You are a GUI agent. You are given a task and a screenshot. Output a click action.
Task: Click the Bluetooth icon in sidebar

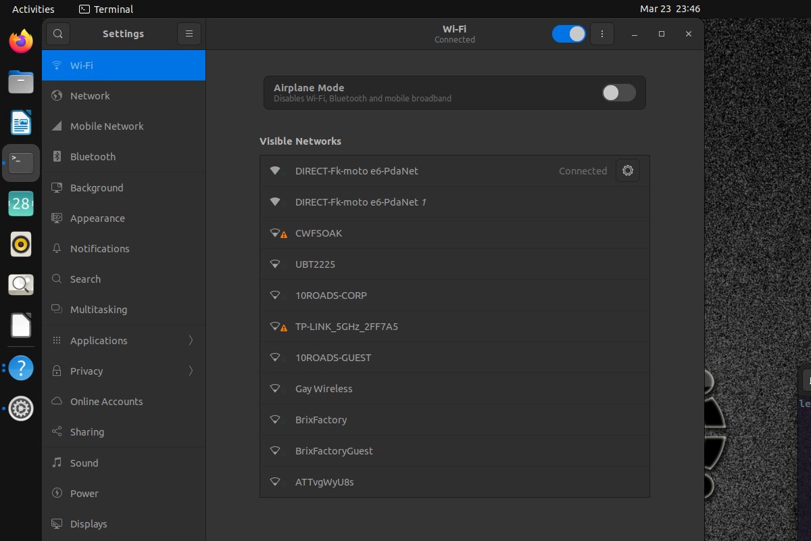(x=57, y=157)
